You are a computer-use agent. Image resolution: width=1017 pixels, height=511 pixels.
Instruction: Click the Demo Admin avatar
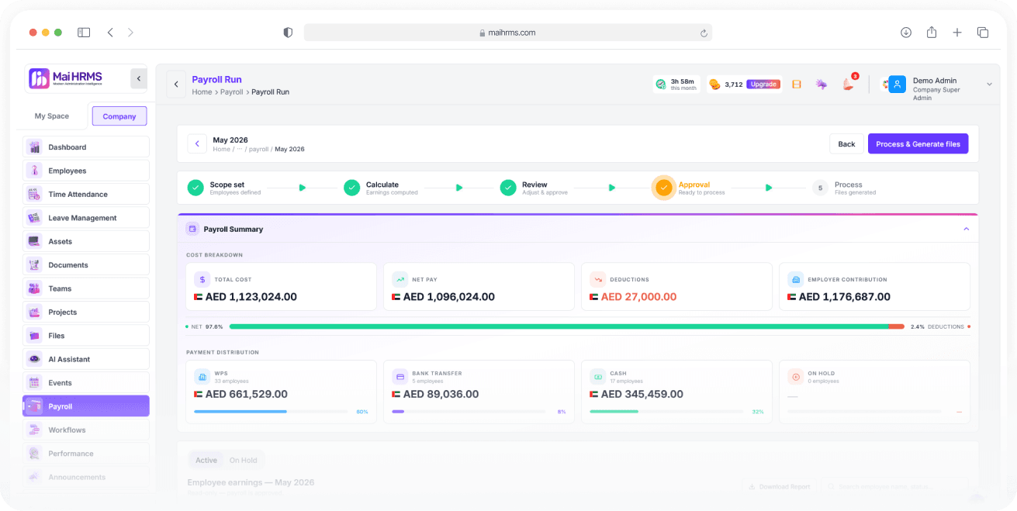pos(898,85)
